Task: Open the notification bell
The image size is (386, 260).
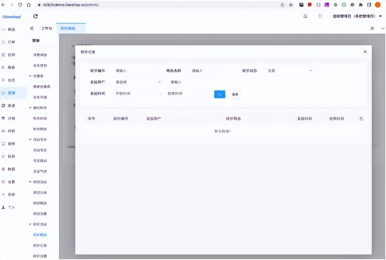Action: pyautogui.click(x=305, y=16)
